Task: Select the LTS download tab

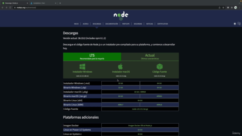Action: (92, 57)
